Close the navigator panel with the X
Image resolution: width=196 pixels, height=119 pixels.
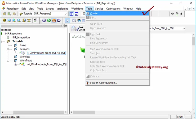[x=66, y=26]
